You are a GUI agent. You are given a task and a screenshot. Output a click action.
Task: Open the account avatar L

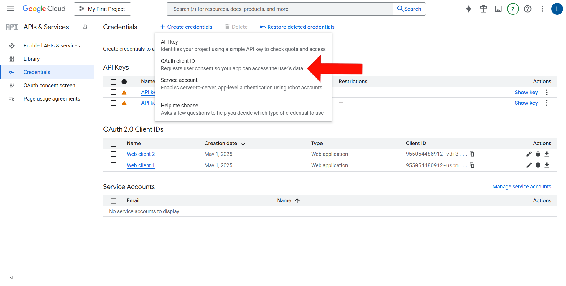tap(557, 9)
